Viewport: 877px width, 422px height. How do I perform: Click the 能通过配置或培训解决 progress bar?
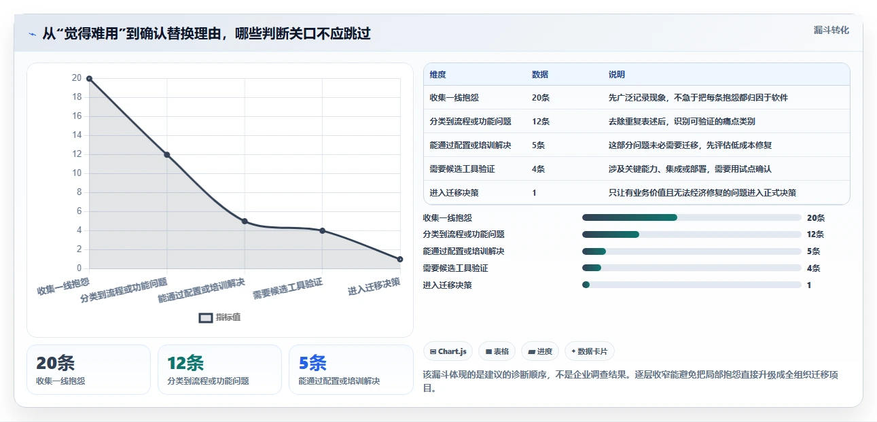pos(692,251)
